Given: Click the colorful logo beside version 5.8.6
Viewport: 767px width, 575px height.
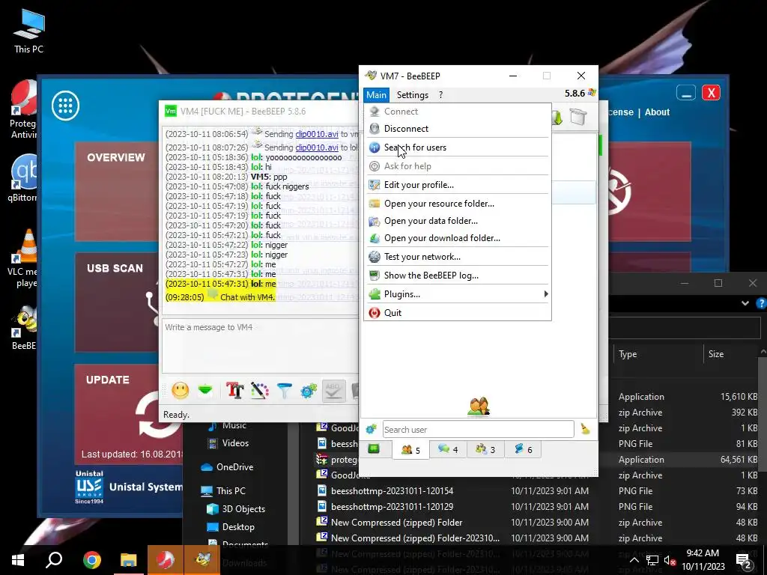Looking at the screenshot, I should click(x=592, y=93).
